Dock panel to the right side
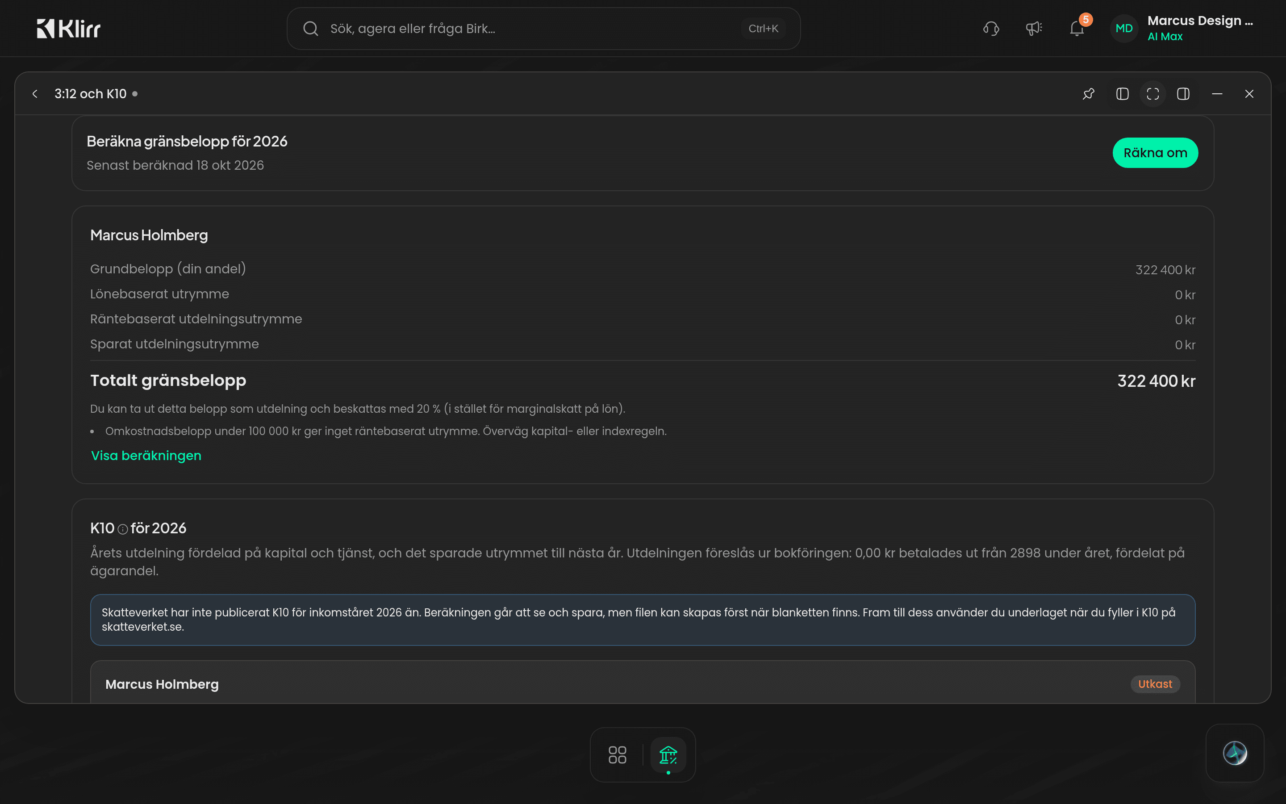The width and height of the screenshot is (1286, 804). point(1183,94)
